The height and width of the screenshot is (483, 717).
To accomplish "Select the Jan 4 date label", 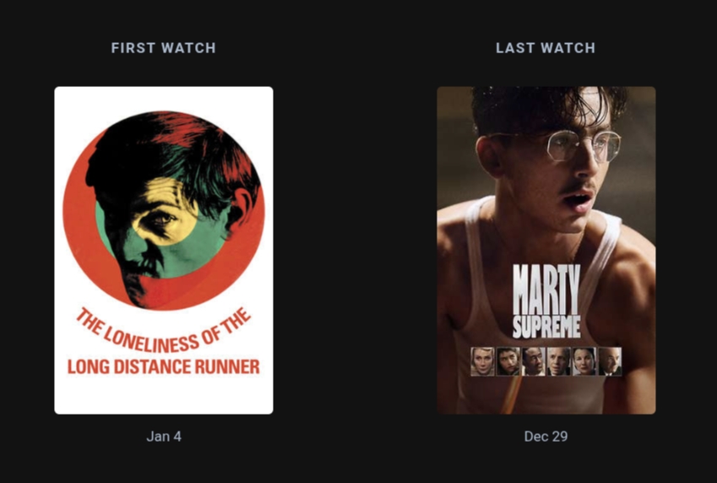I will (x=164, y=437).
